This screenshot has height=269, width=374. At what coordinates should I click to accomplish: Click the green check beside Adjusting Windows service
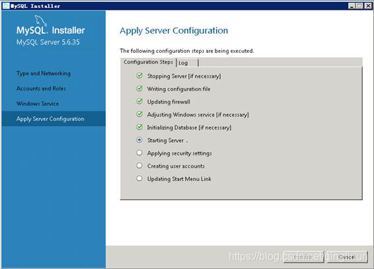pyautogui.click(x=139, y=114)
